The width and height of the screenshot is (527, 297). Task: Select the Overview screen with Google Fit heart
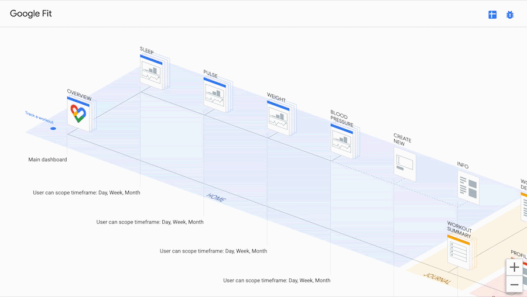(x=78, y=113)
